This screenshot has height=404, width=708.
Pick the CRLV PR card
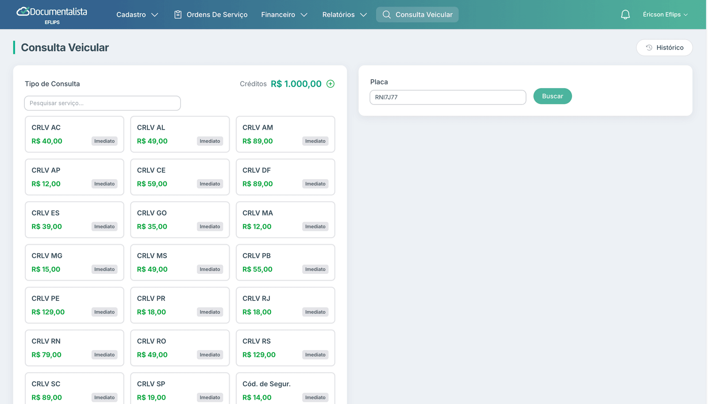tap(180, 305)
